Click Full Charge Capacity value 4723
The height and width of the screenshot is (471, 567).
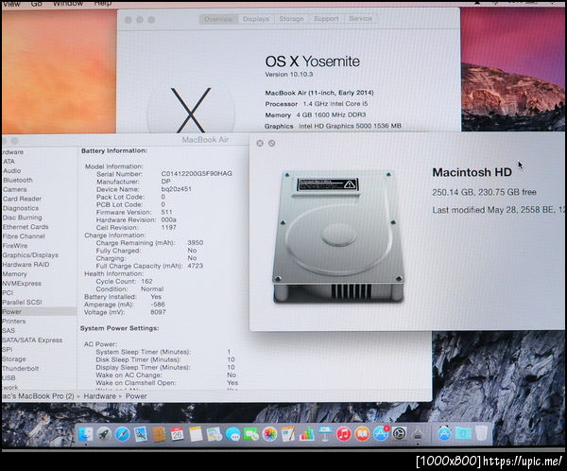196,266
